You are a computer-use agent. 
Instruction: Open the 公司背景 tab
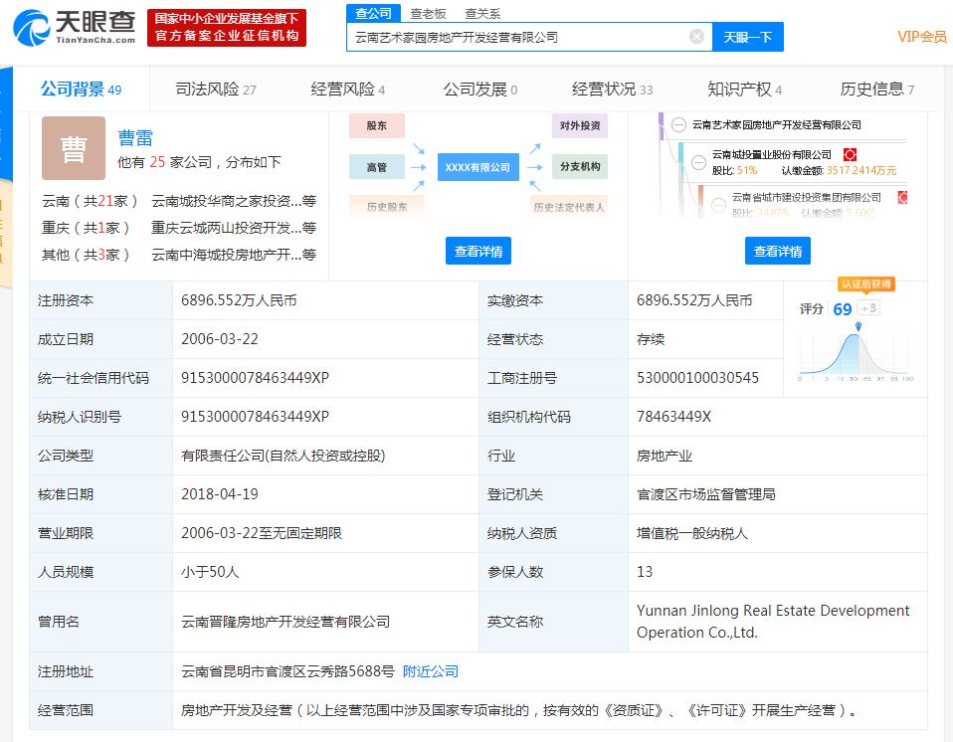coord(81,90)
